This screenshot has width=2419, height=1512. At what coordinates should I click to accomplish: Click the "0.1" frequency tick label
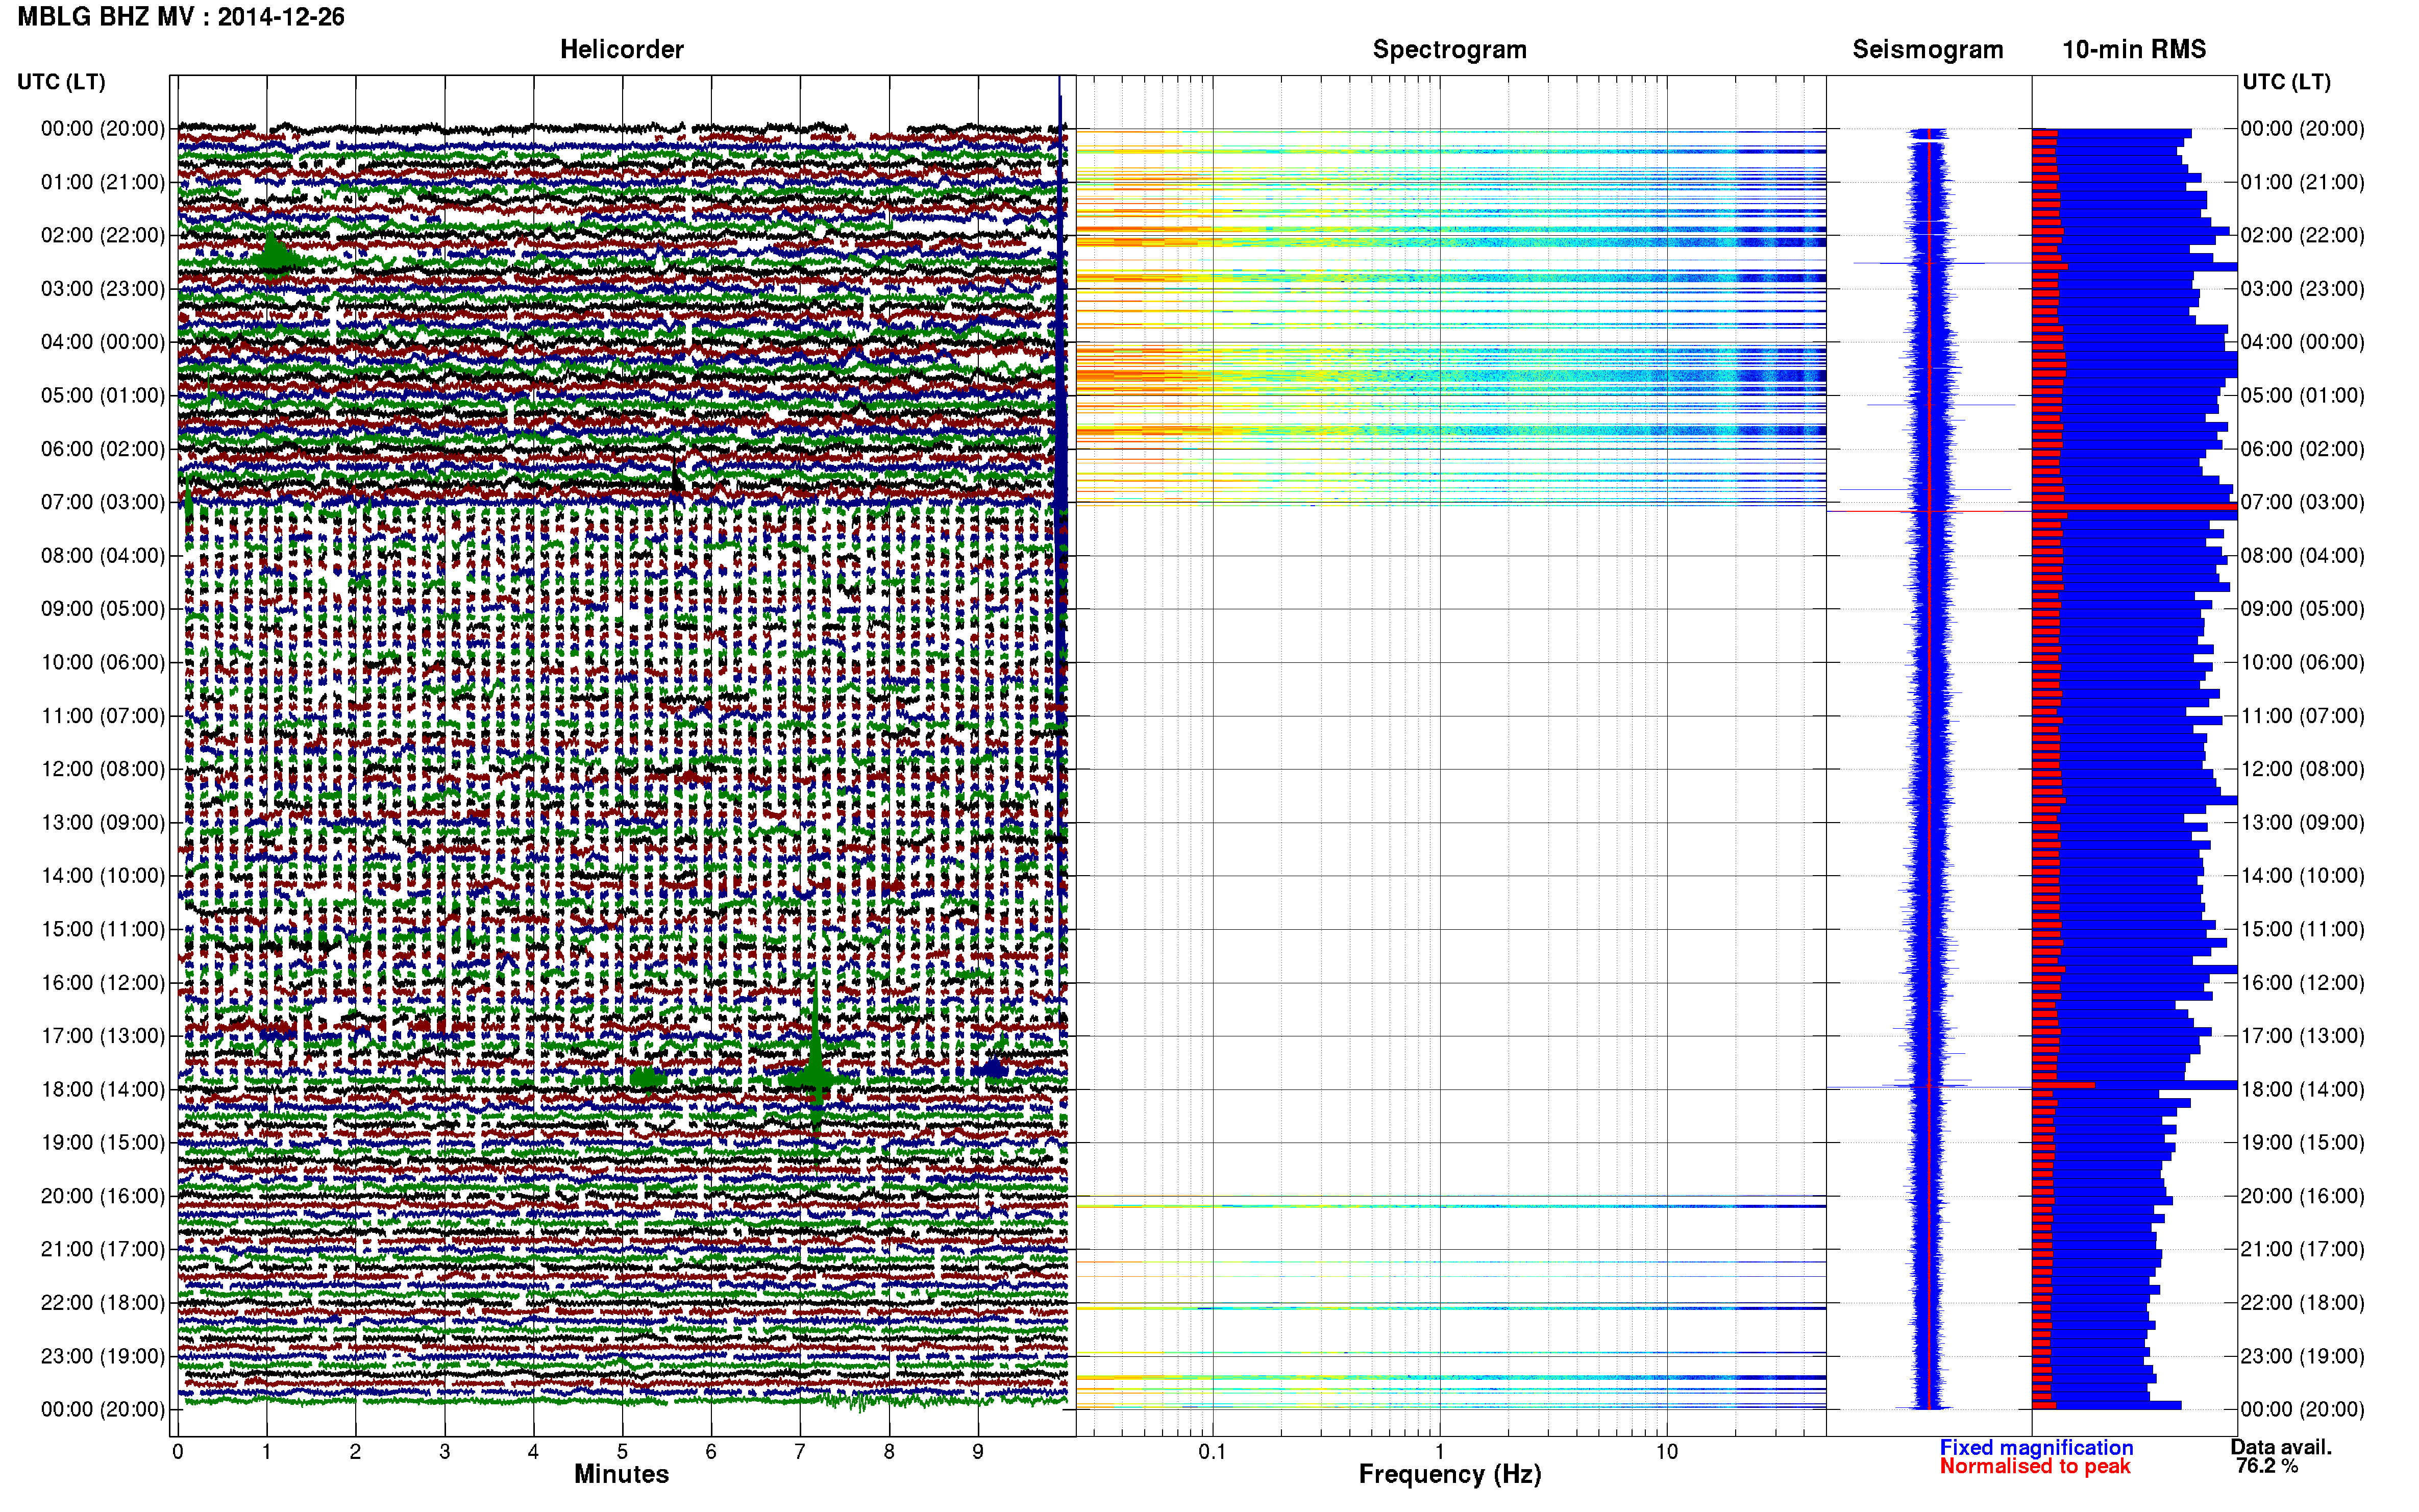click(x=1212, y=1451)
